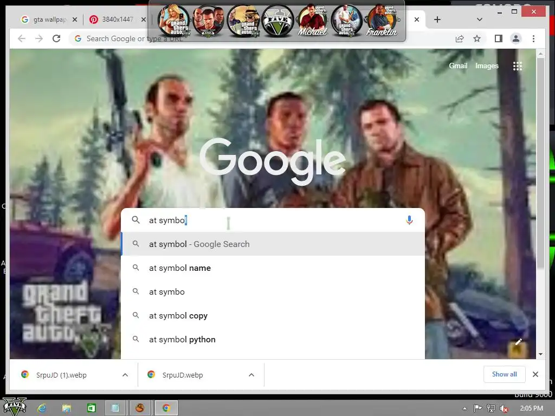
Task: Open the network tray icon
Action: coord(491,408)
